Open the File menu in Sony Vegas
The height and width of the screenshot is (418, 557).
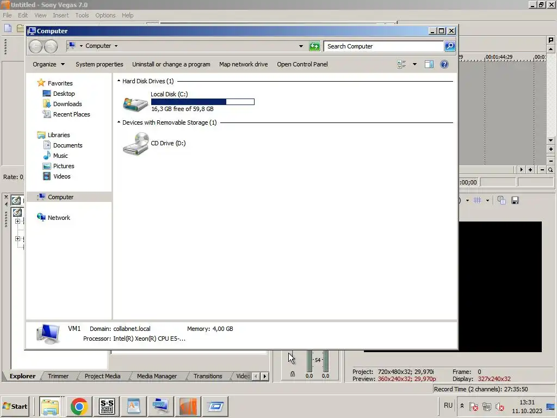coord(7,15)
